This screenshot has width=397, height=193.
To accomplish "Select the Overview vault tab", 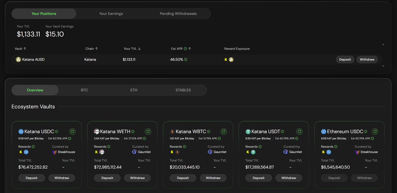I will (x=35, y=90).
